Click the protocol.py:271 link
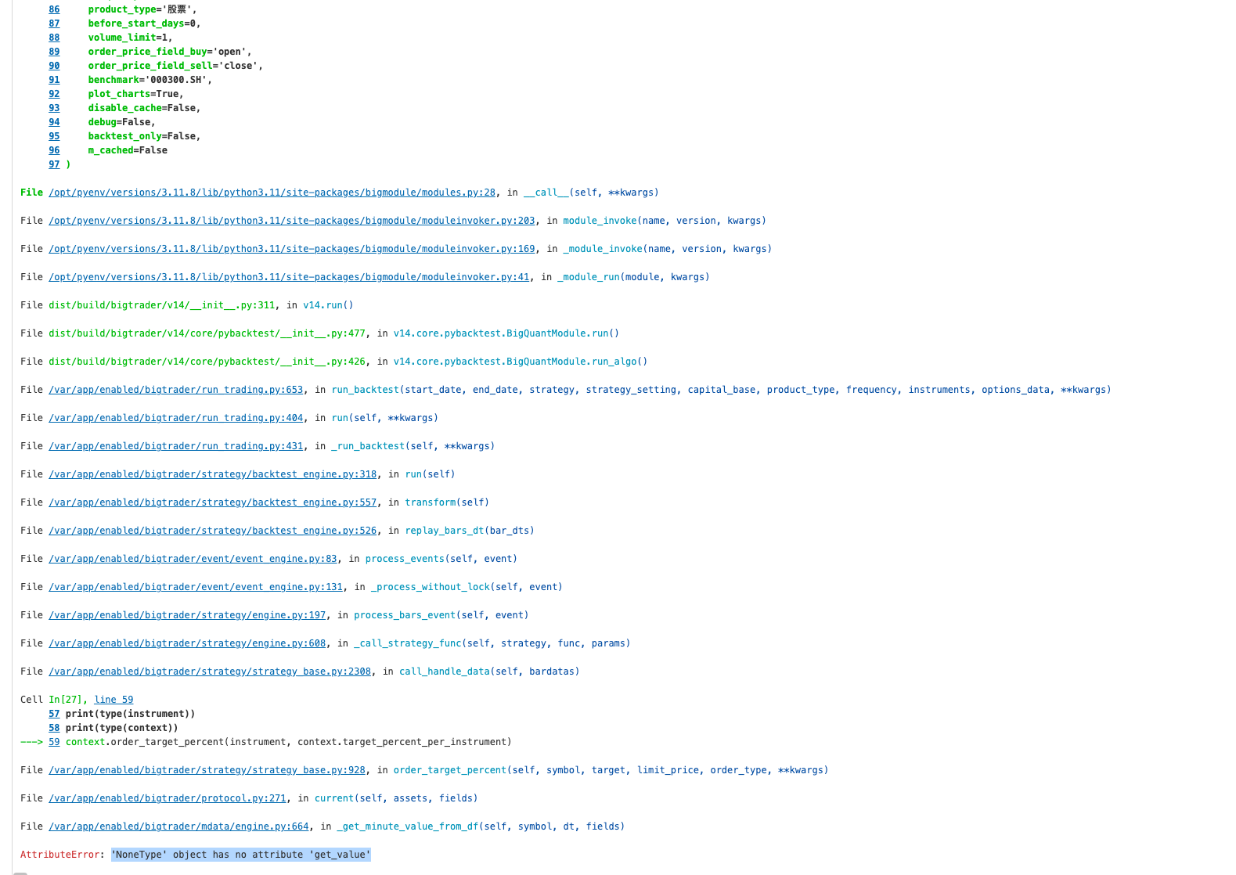 (x=167, y=798)
